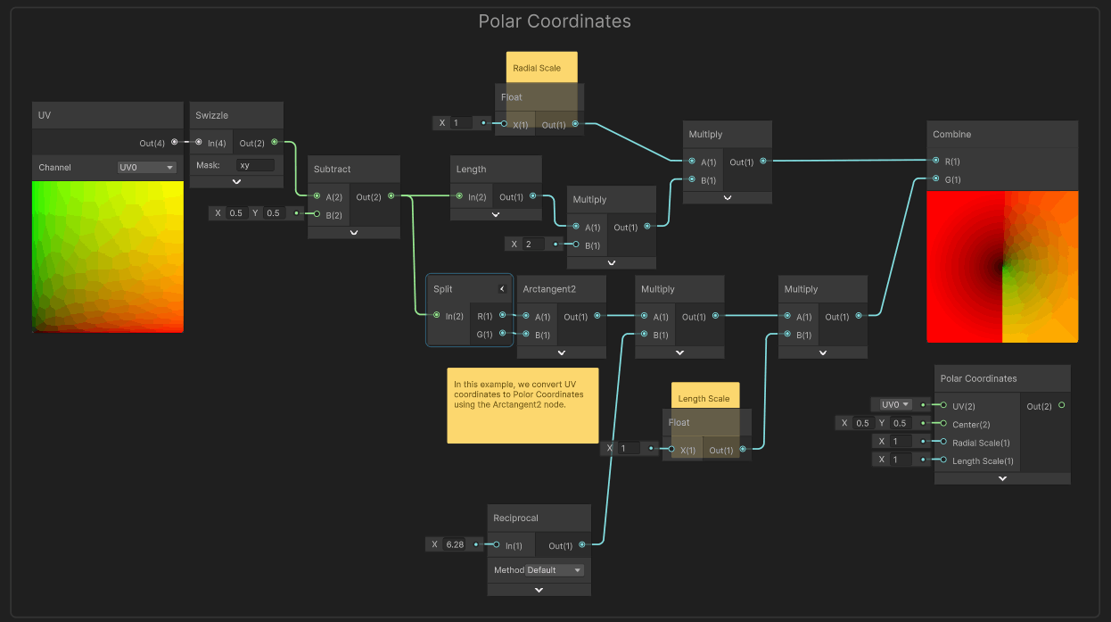The width and height of the screenshot is (1111, 622).
Task: Select the Arctangent2 node title bar
Action: click(562, 289)
